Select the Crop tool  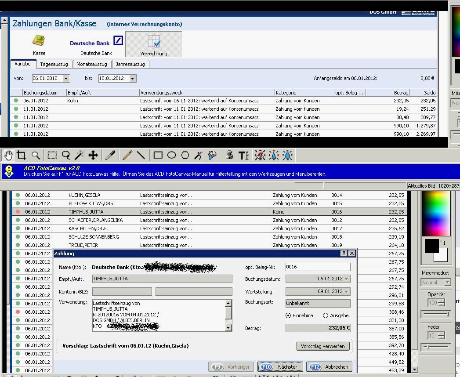tap(22, 155)
